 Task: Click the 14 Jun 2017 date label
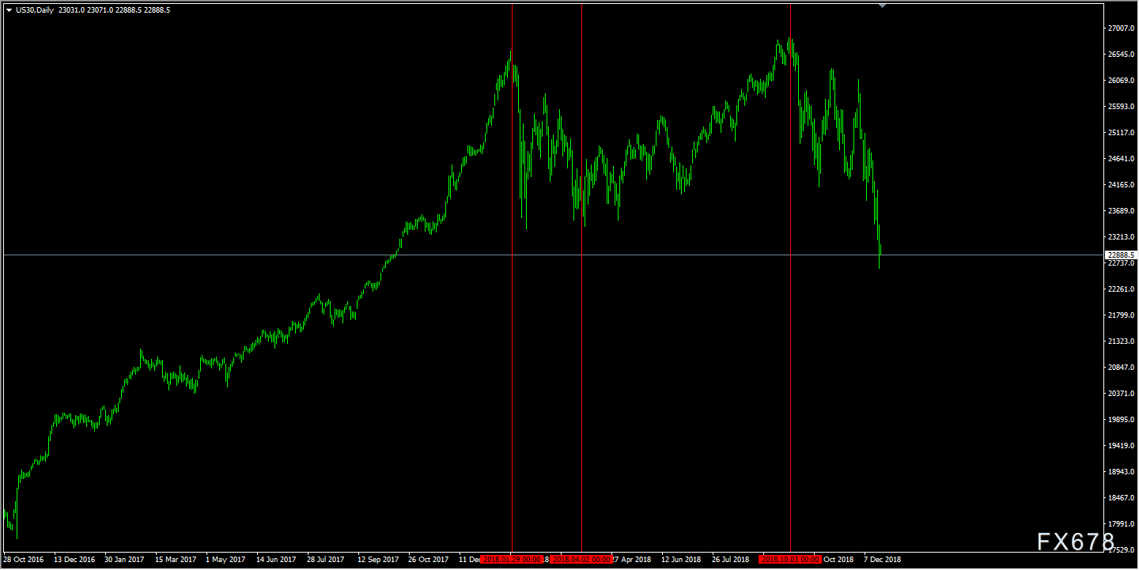(x=276, y=560)
